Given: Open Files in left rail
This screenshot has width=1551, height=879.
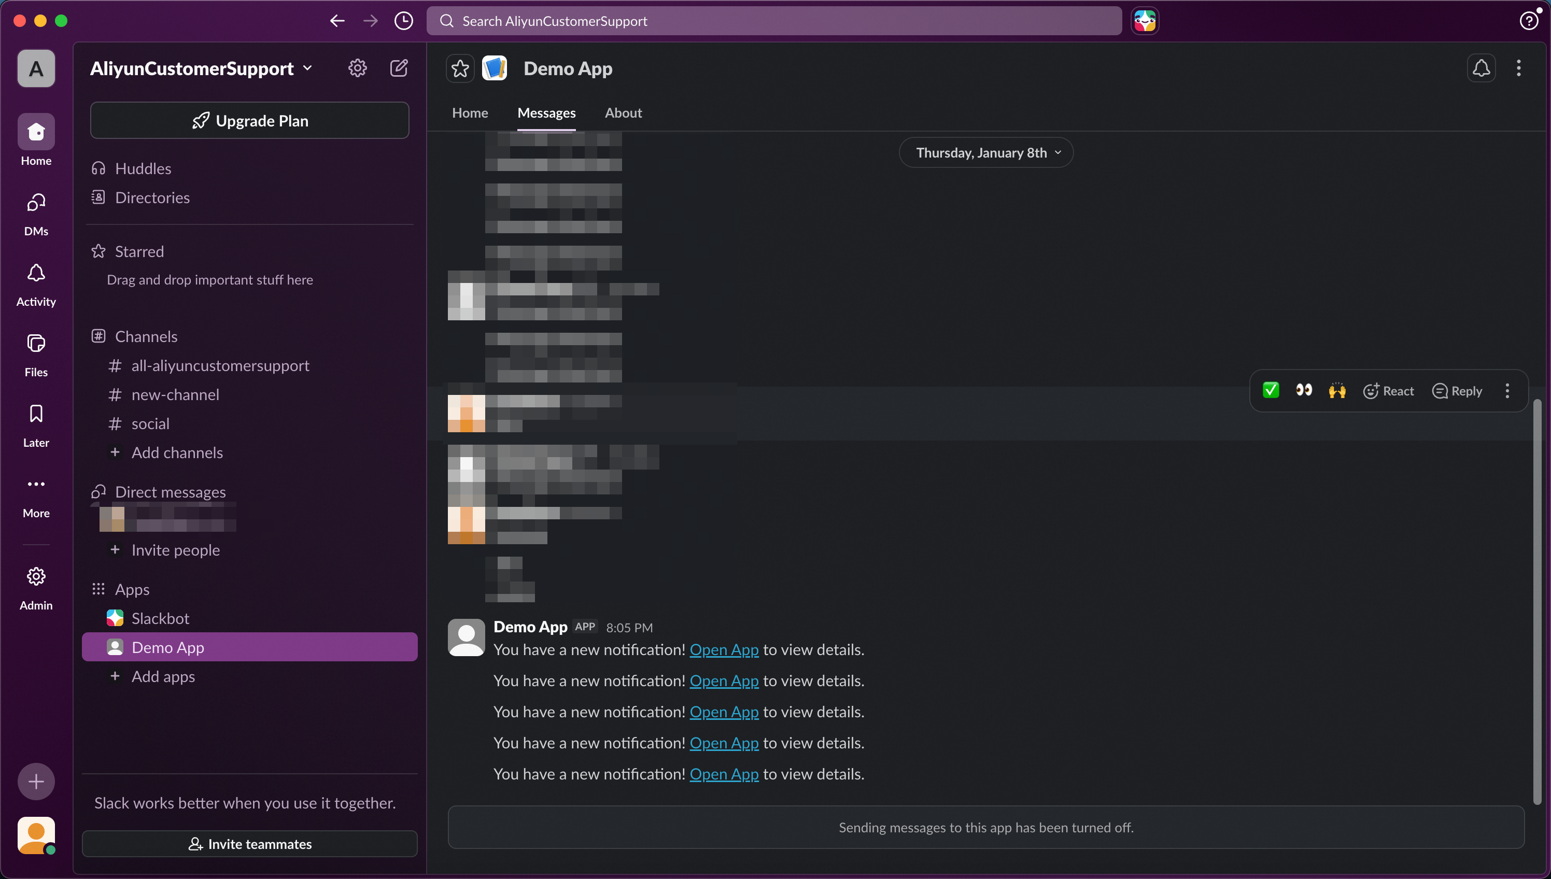Looking at the screenshot, I should coord(36,355).
